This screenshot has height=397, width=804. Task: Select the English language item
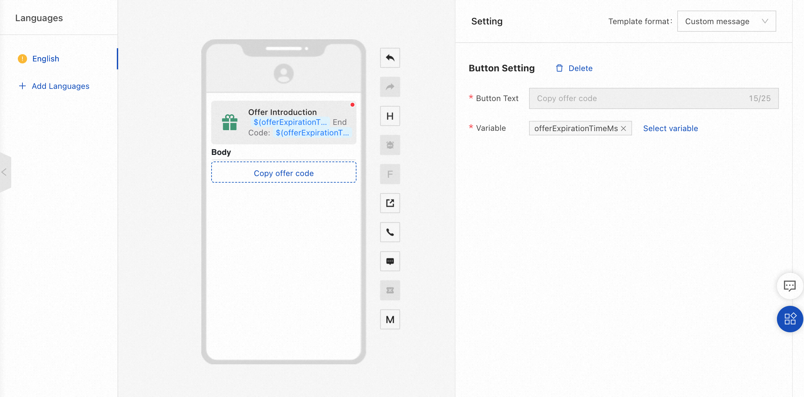click(46, 59)
